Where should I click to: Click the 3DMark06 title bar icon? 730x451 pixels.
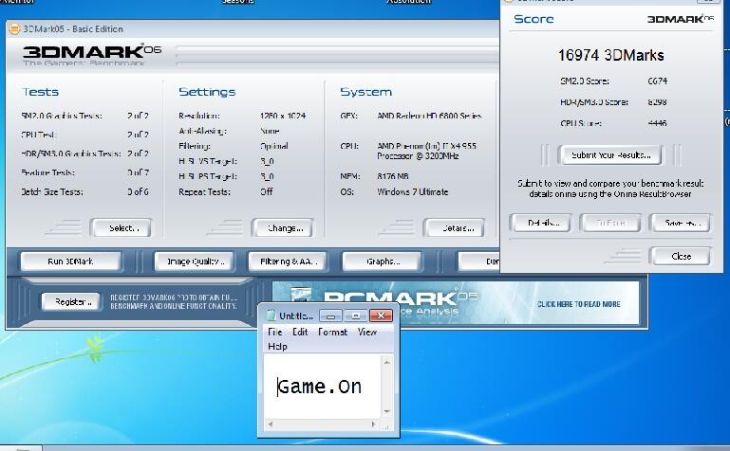pyautogui.click(x=15, y=28)
